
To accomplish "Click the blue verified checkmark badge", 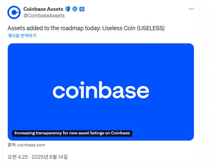I will pos(75,9).
